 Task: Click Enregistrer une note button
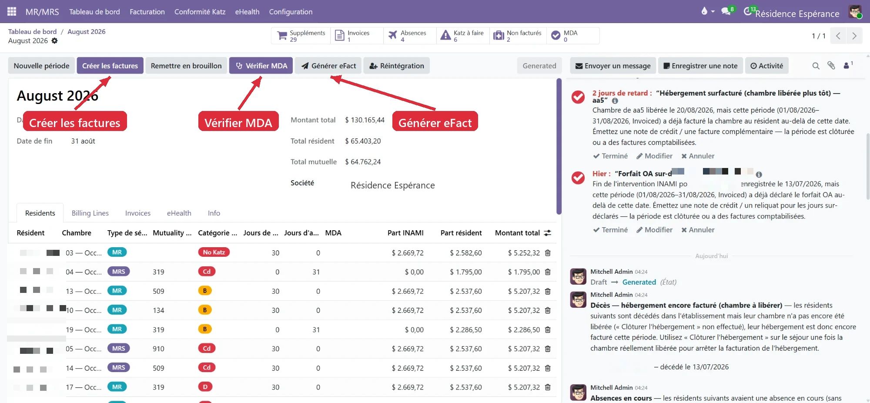point(700,66)
